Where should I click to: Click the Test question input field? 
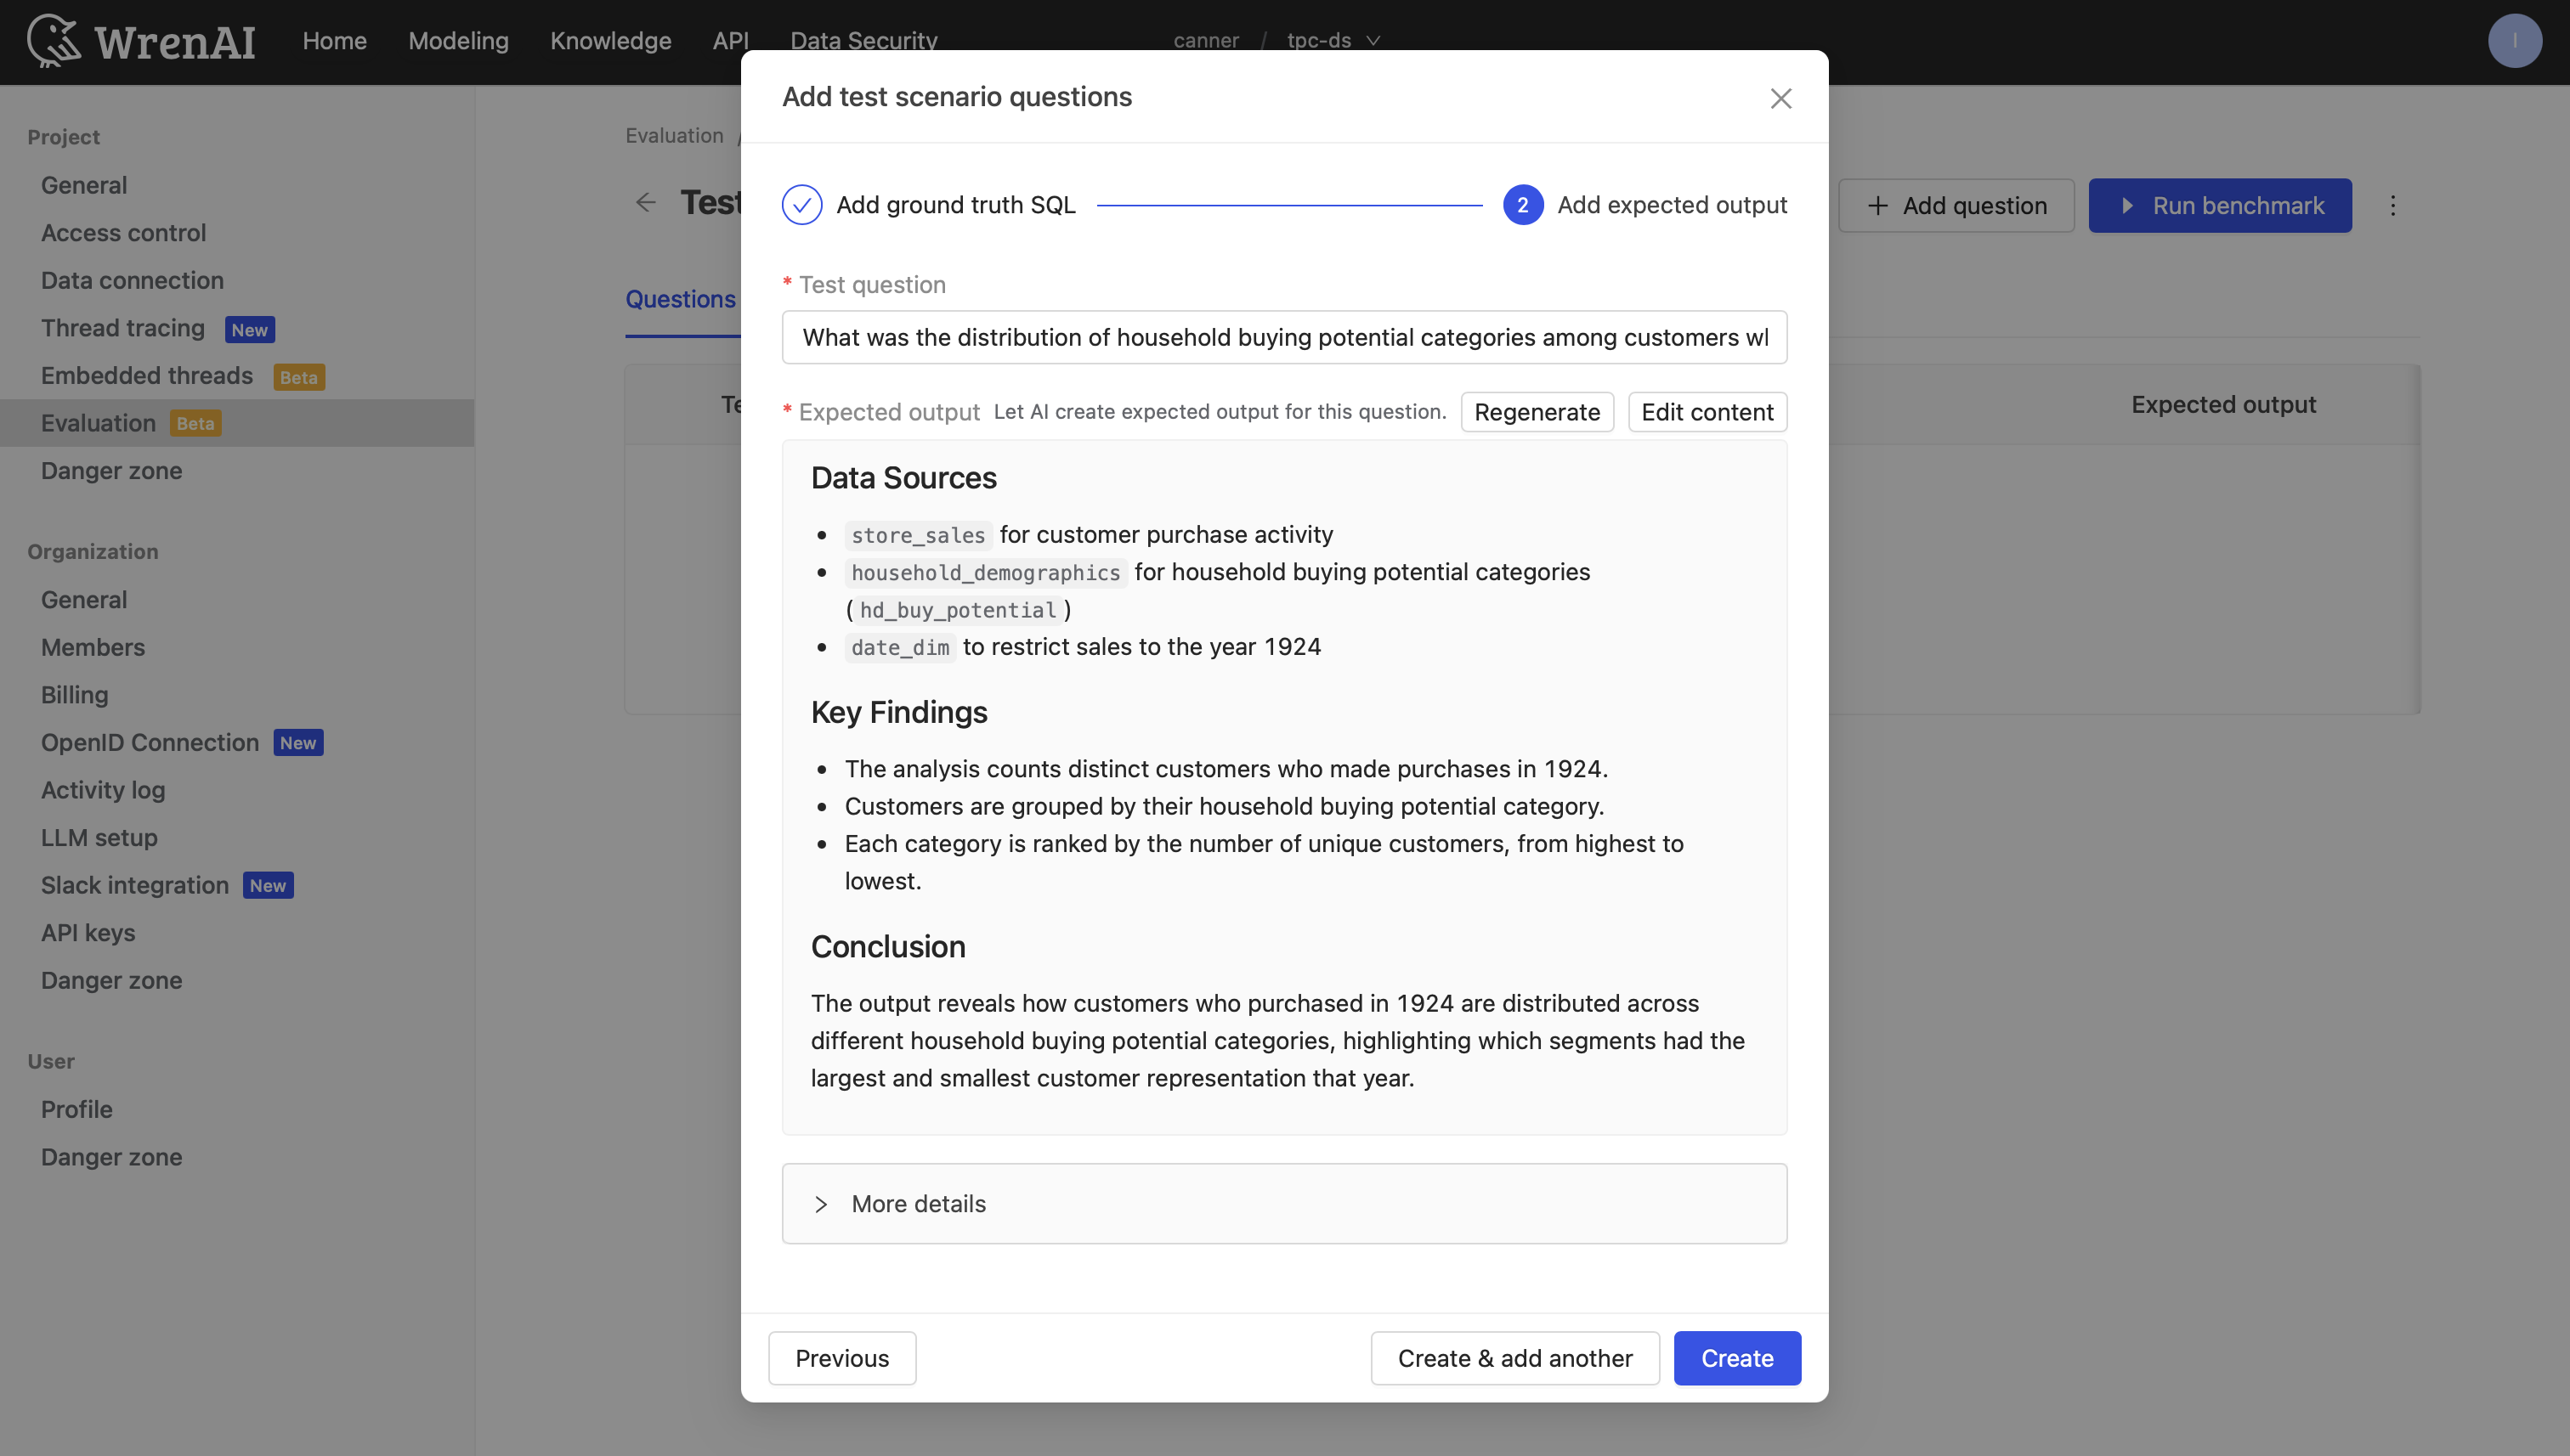1283,337
